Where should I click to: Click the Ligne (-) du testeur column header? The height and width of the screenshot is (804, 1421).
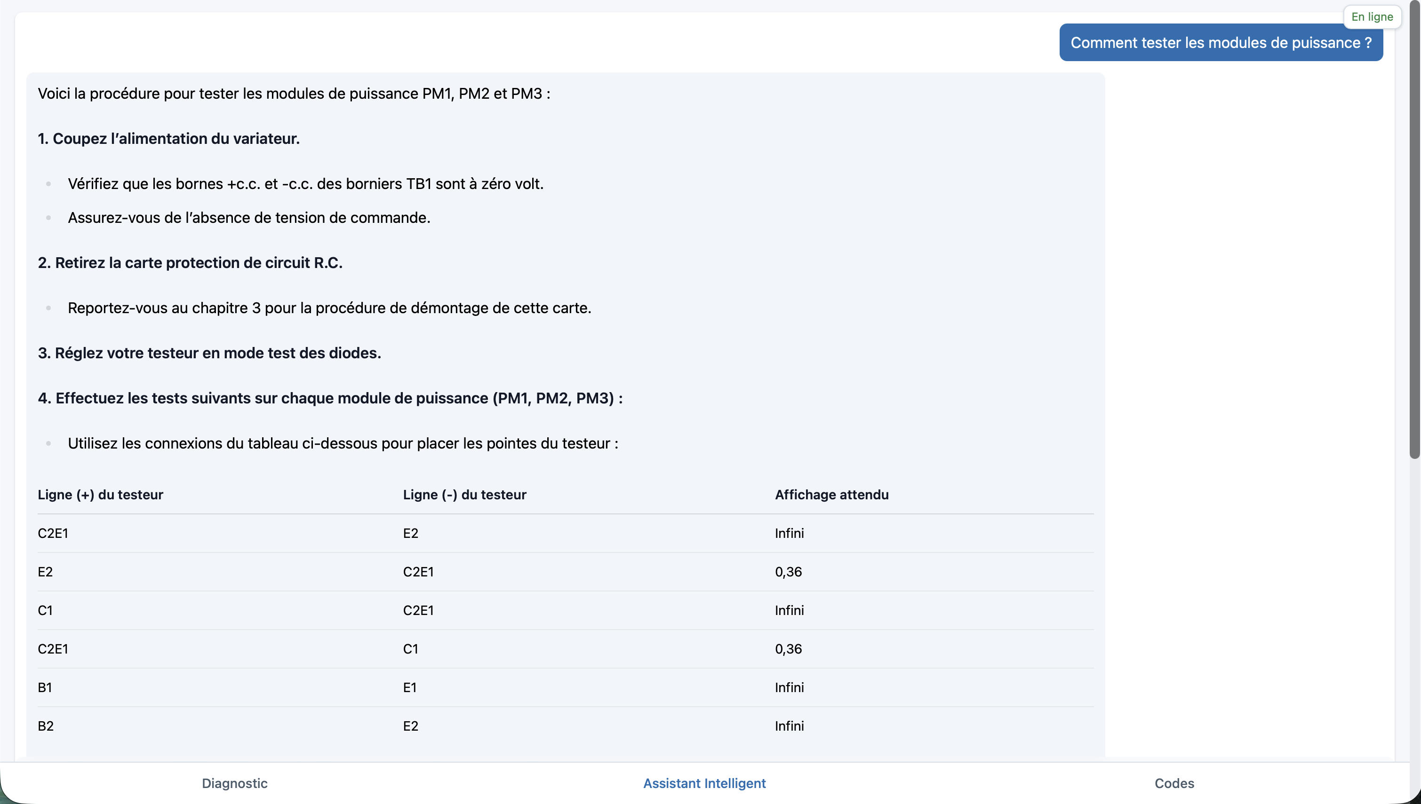click(x=464, y=495)
